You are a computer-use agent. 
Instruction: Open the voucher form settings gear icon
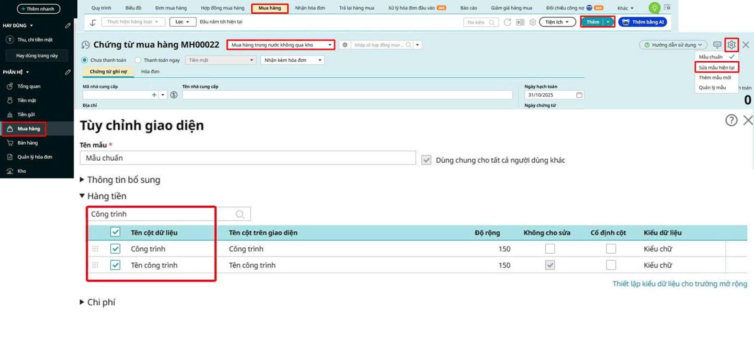tap(731, 45)
